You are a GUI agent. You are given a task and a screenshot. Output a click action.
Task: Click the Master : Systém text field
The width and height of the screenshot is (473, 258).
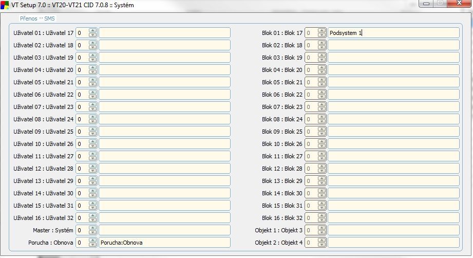pos(164,230)
